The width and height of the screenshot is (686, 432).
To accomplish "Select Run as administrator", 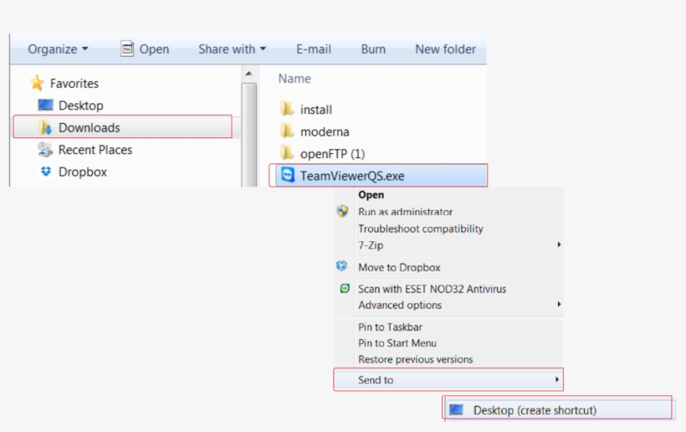I will click(x=405, y=212).
